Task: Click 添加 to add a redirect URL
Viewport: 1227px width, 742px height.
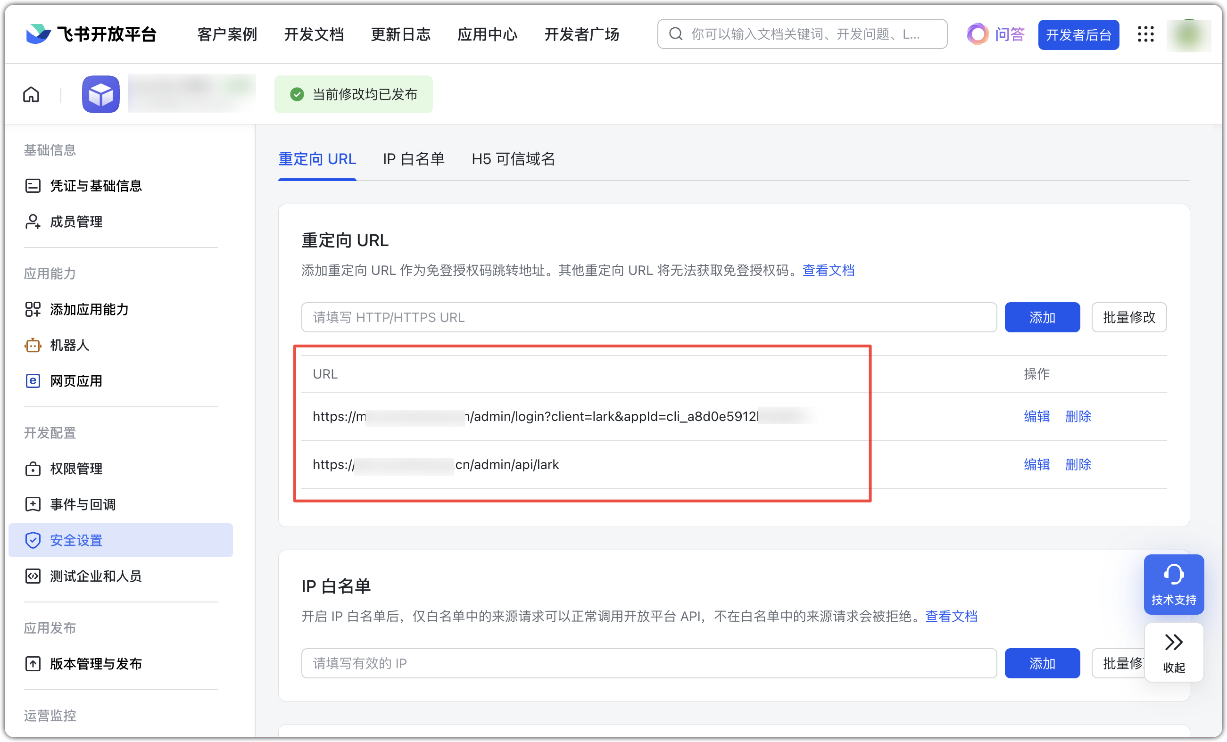Action: click(x=1042, y=317)
